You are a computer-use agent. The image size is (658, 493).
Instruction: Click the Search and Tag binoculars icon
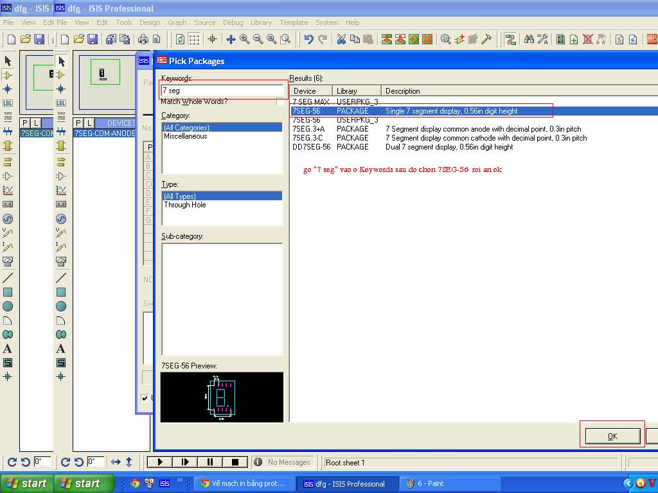(529, 39)
